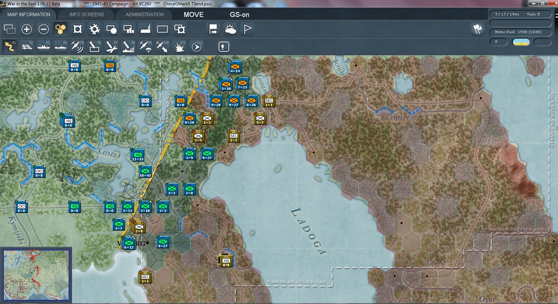Select the green counter marked 3=7
The width and height of the screenshot is (558, 304).
click(118, 224)
